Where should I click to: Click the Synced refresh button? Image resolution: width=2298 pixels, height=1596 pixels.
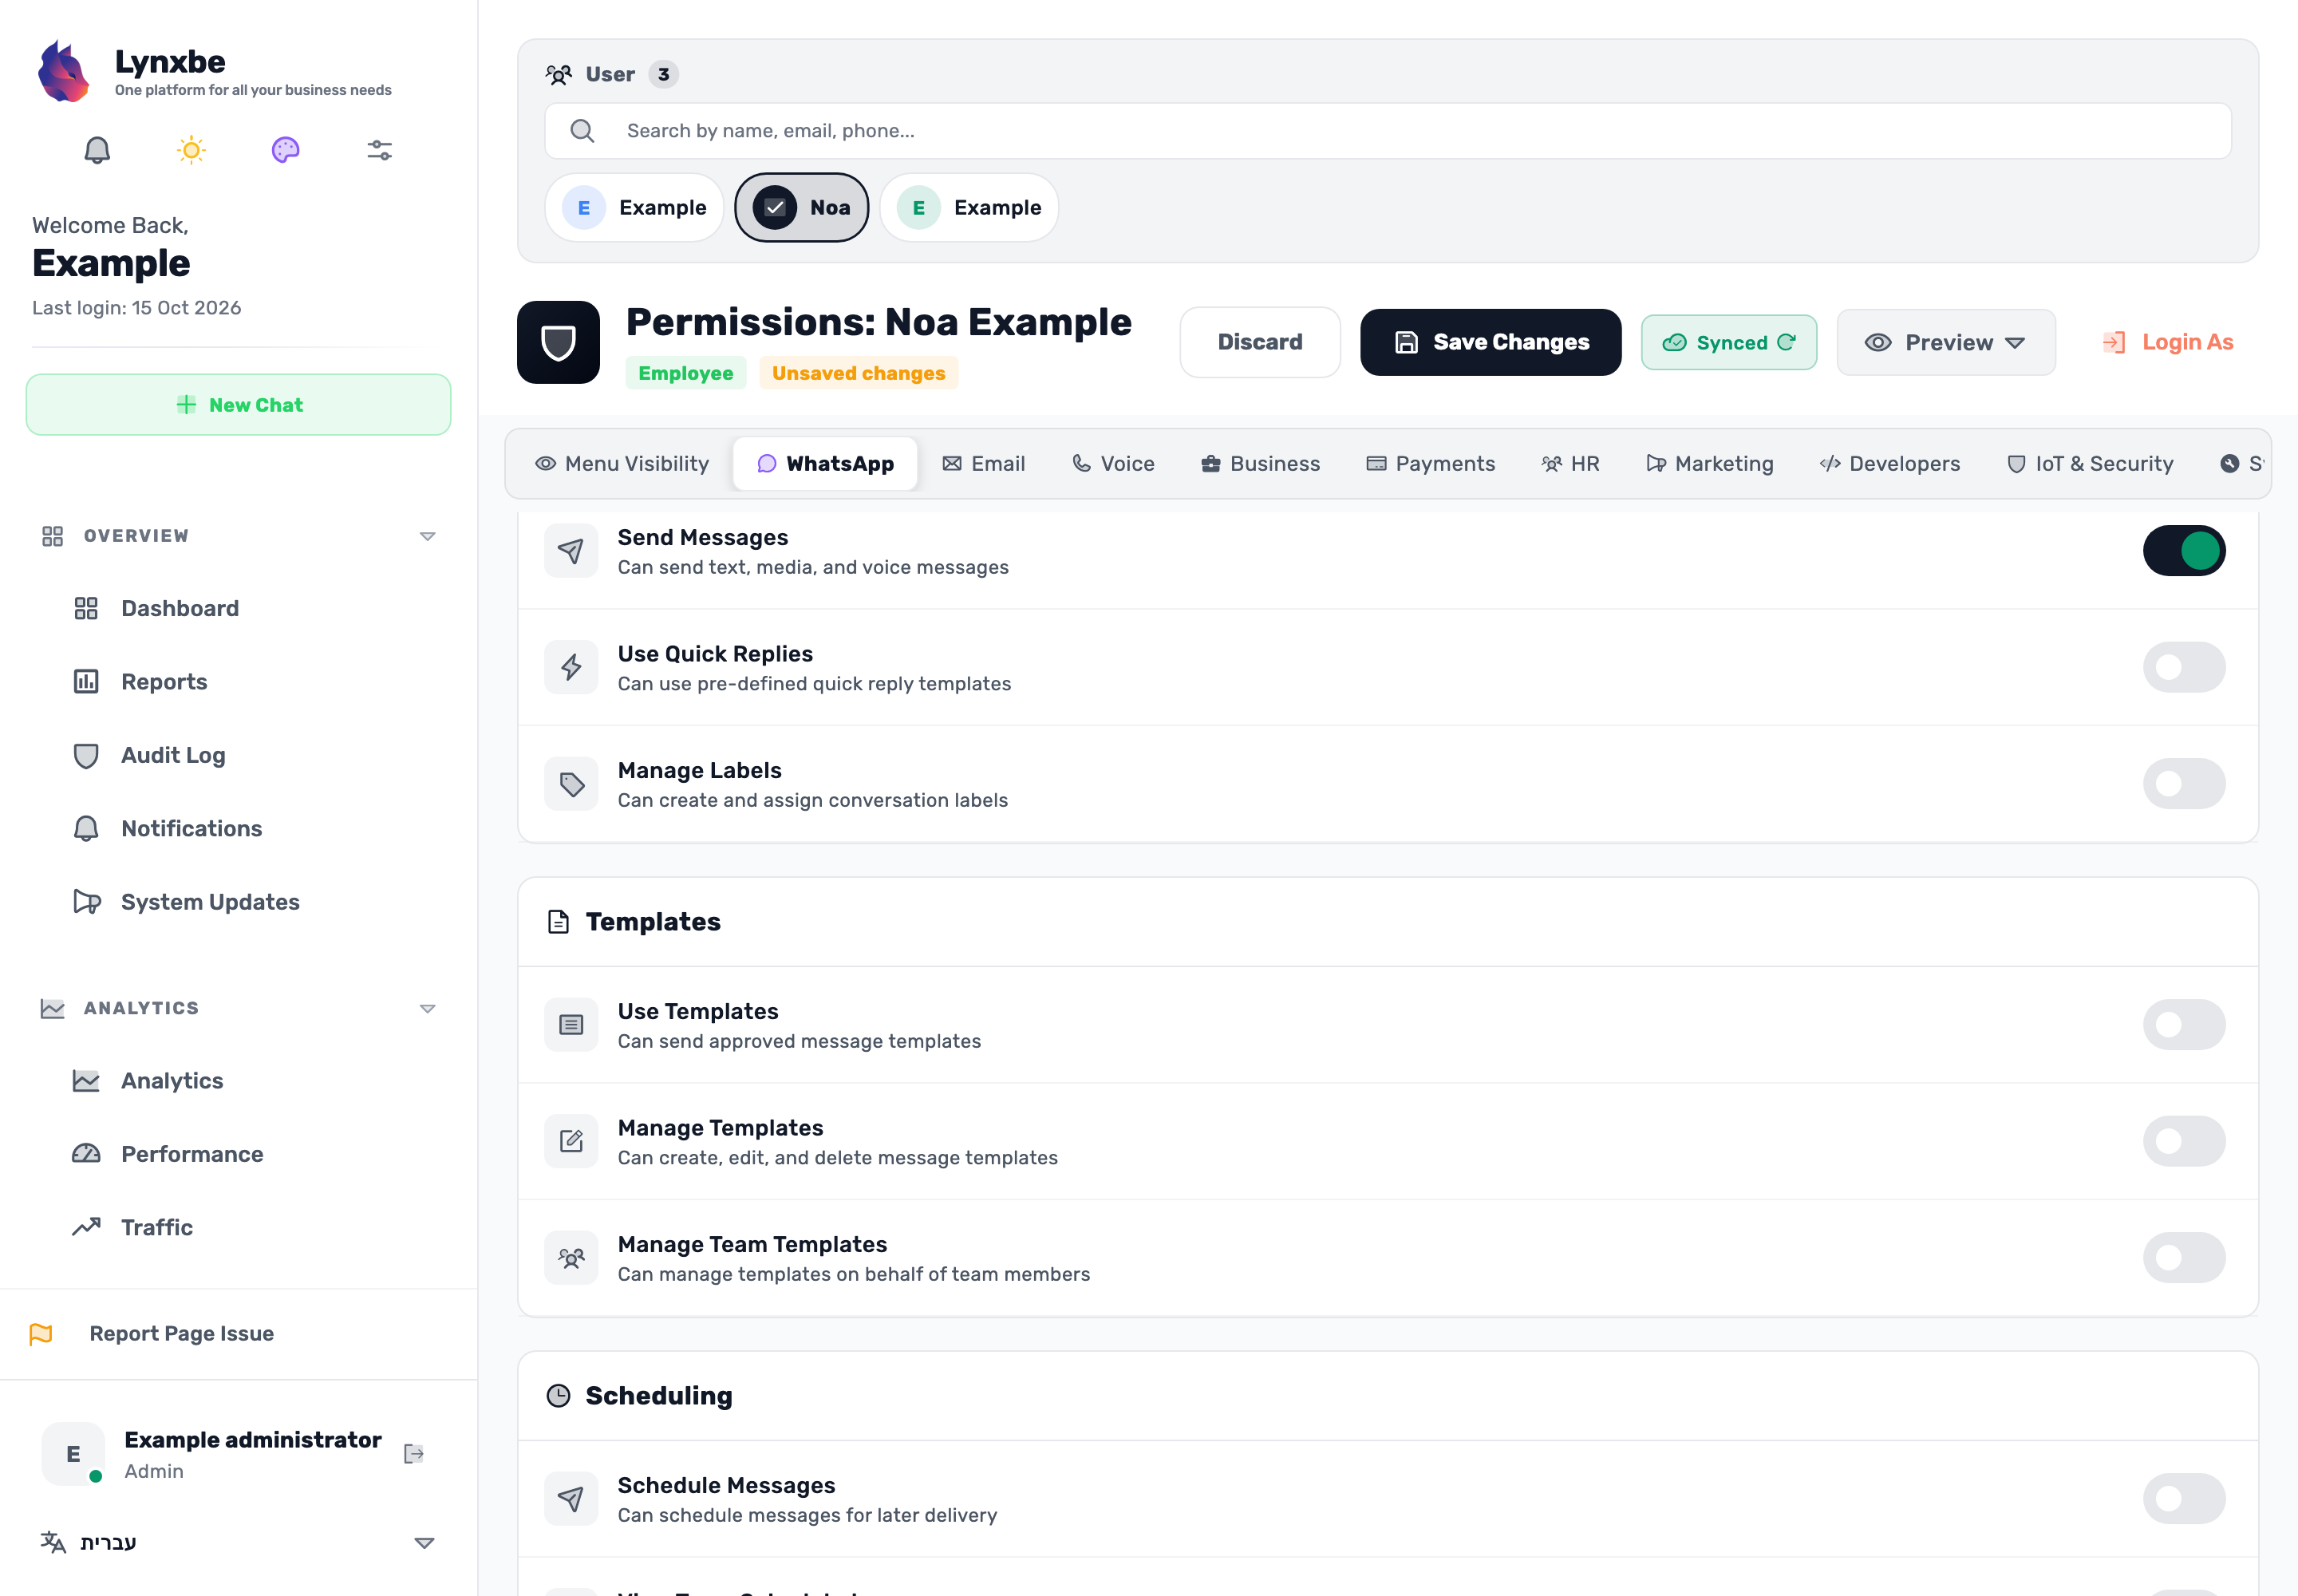pyautogui.click(x=1728, y=342)
